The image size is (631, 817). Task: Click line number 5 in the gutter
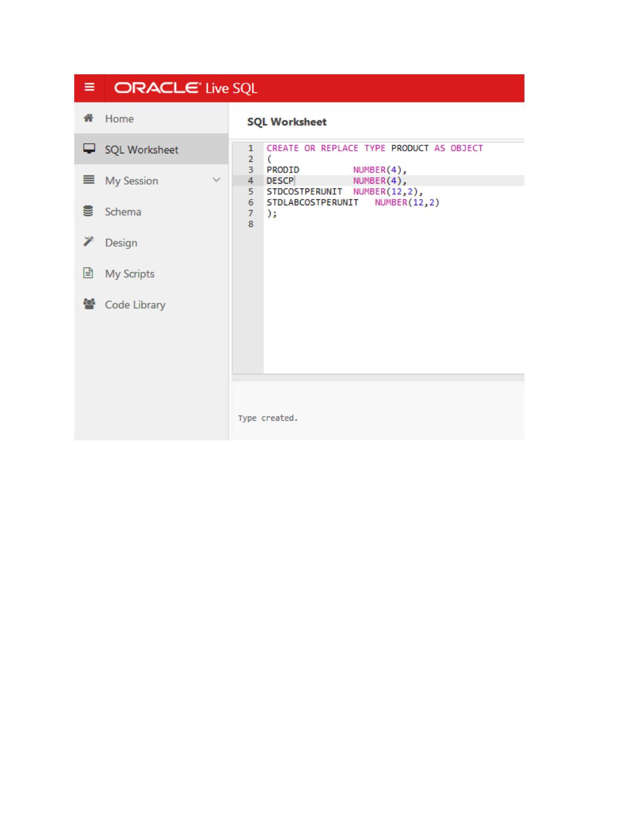coord(251,192)
